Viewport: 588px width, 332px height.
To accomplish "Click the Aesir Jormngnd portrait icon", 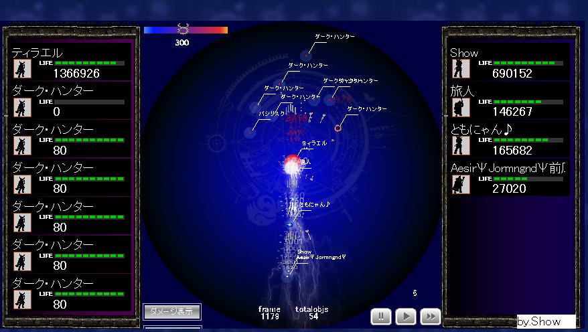I will click(x=461, y=184).
